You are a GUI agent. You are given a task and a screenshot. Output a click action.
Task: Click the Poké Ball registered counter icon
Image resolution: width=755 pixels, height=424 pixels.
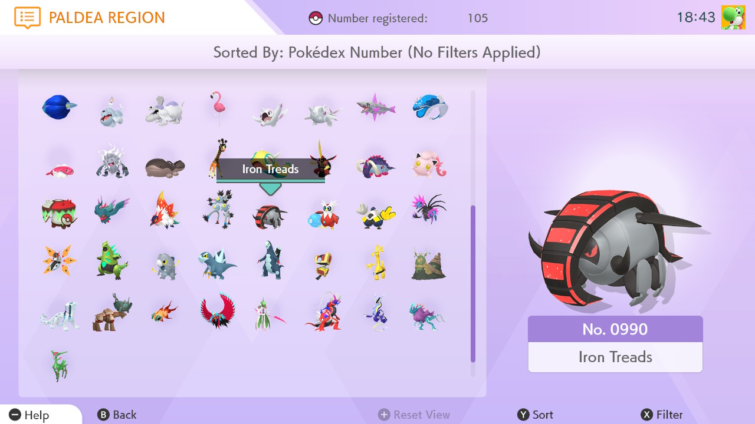click(x=316, y=18)
